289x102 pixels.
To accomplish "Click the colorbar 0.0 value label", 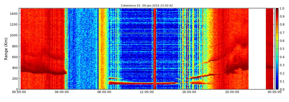I will pos(282,89).
